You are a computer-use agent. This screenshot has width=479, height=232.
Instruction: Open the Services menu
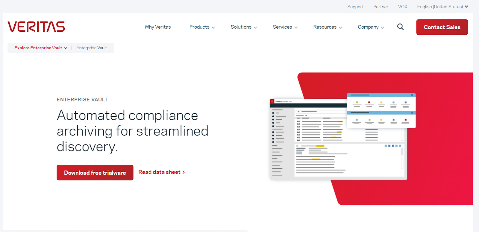(285, 27)
